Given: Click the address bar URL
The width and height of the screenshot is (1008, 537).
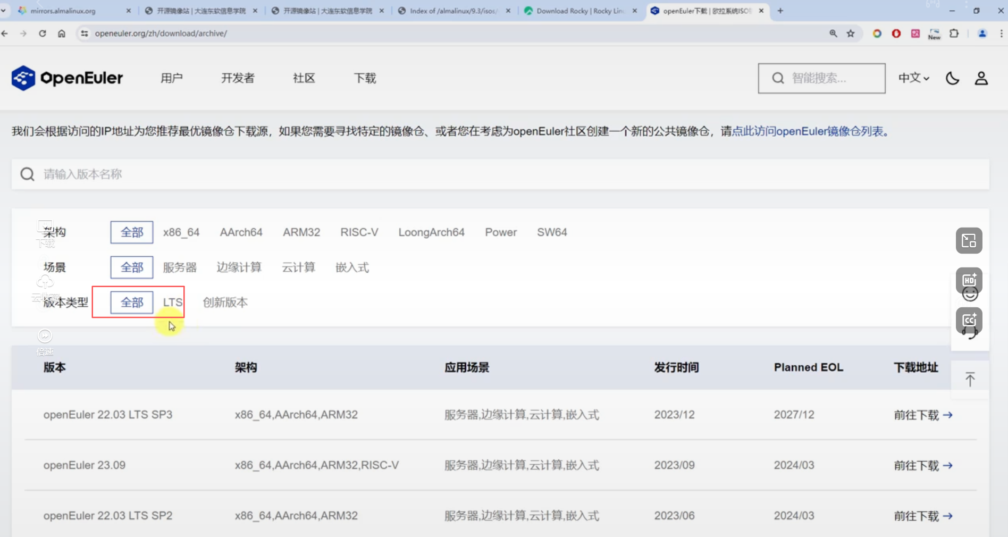Looking at the screenshot, I should click(x=161, y=33).
